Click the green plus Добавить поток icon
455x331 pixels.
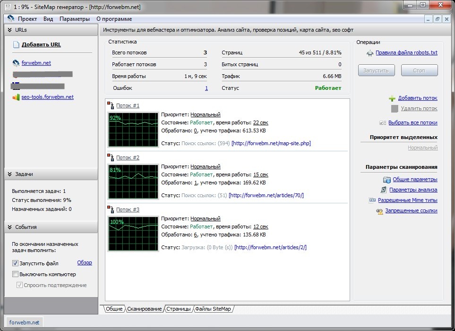pyautogui.click(x=392, y=98)
